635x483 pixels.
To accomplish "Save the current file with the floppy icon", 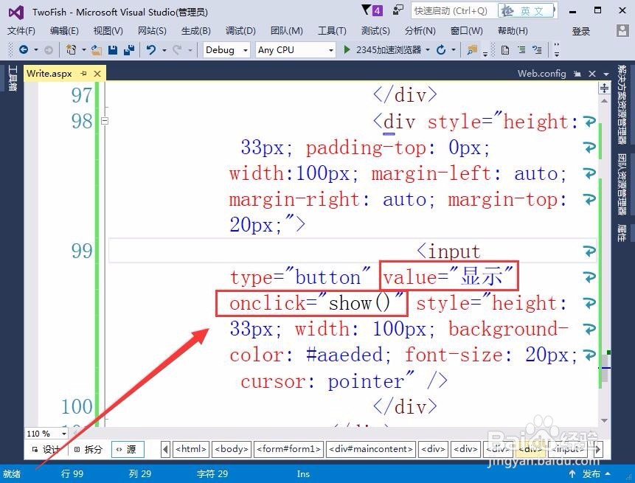I will [113, 50].
